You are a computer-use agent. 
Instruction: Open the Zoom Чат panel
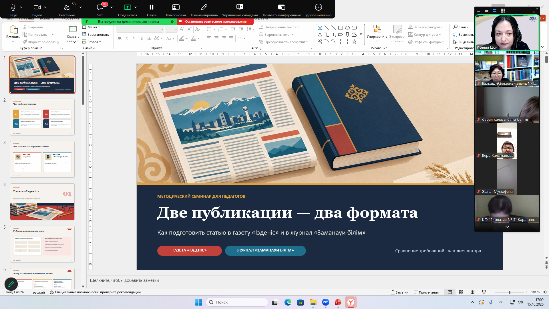coord(100,10)
